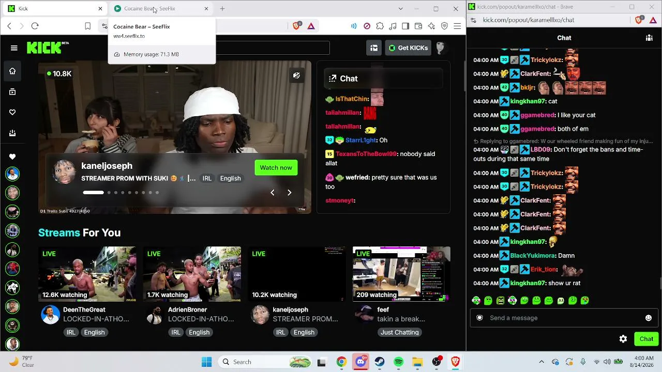The image size is (662, 372).
Task: Open Discord from the taskbar
Action: 360,362
